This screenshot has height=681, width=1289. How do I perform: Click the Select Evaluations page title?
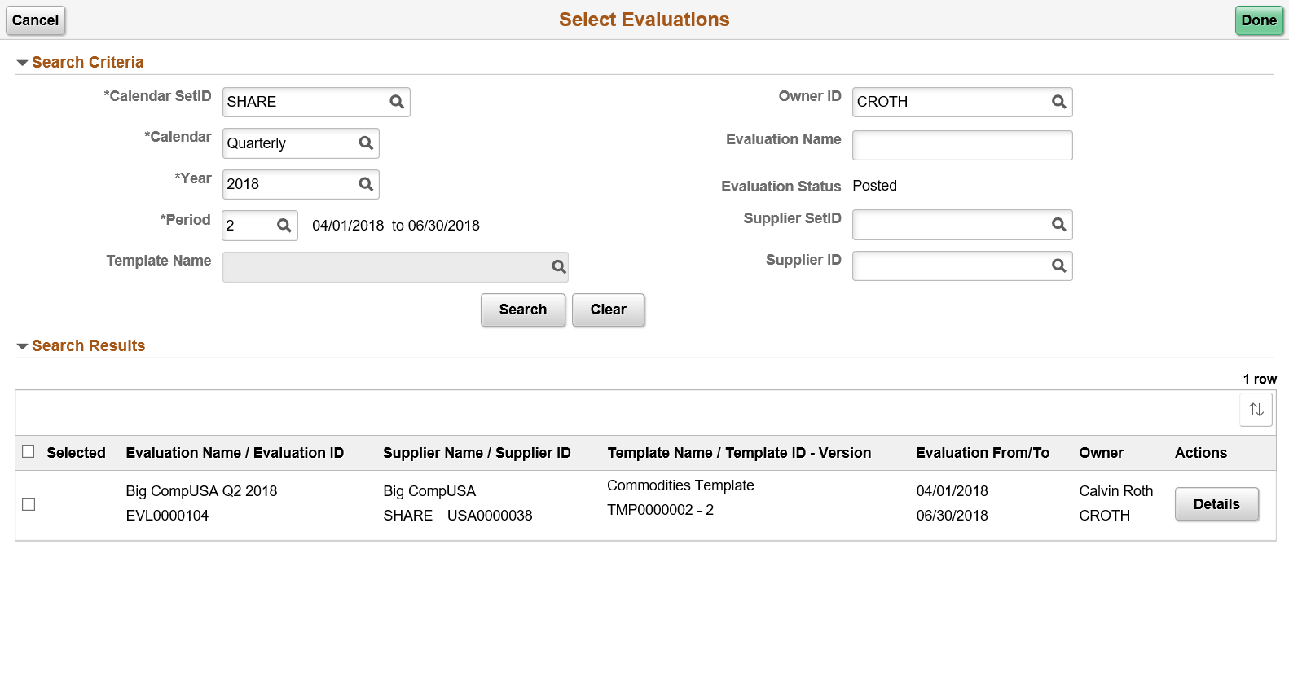click(x=644, y=20)
